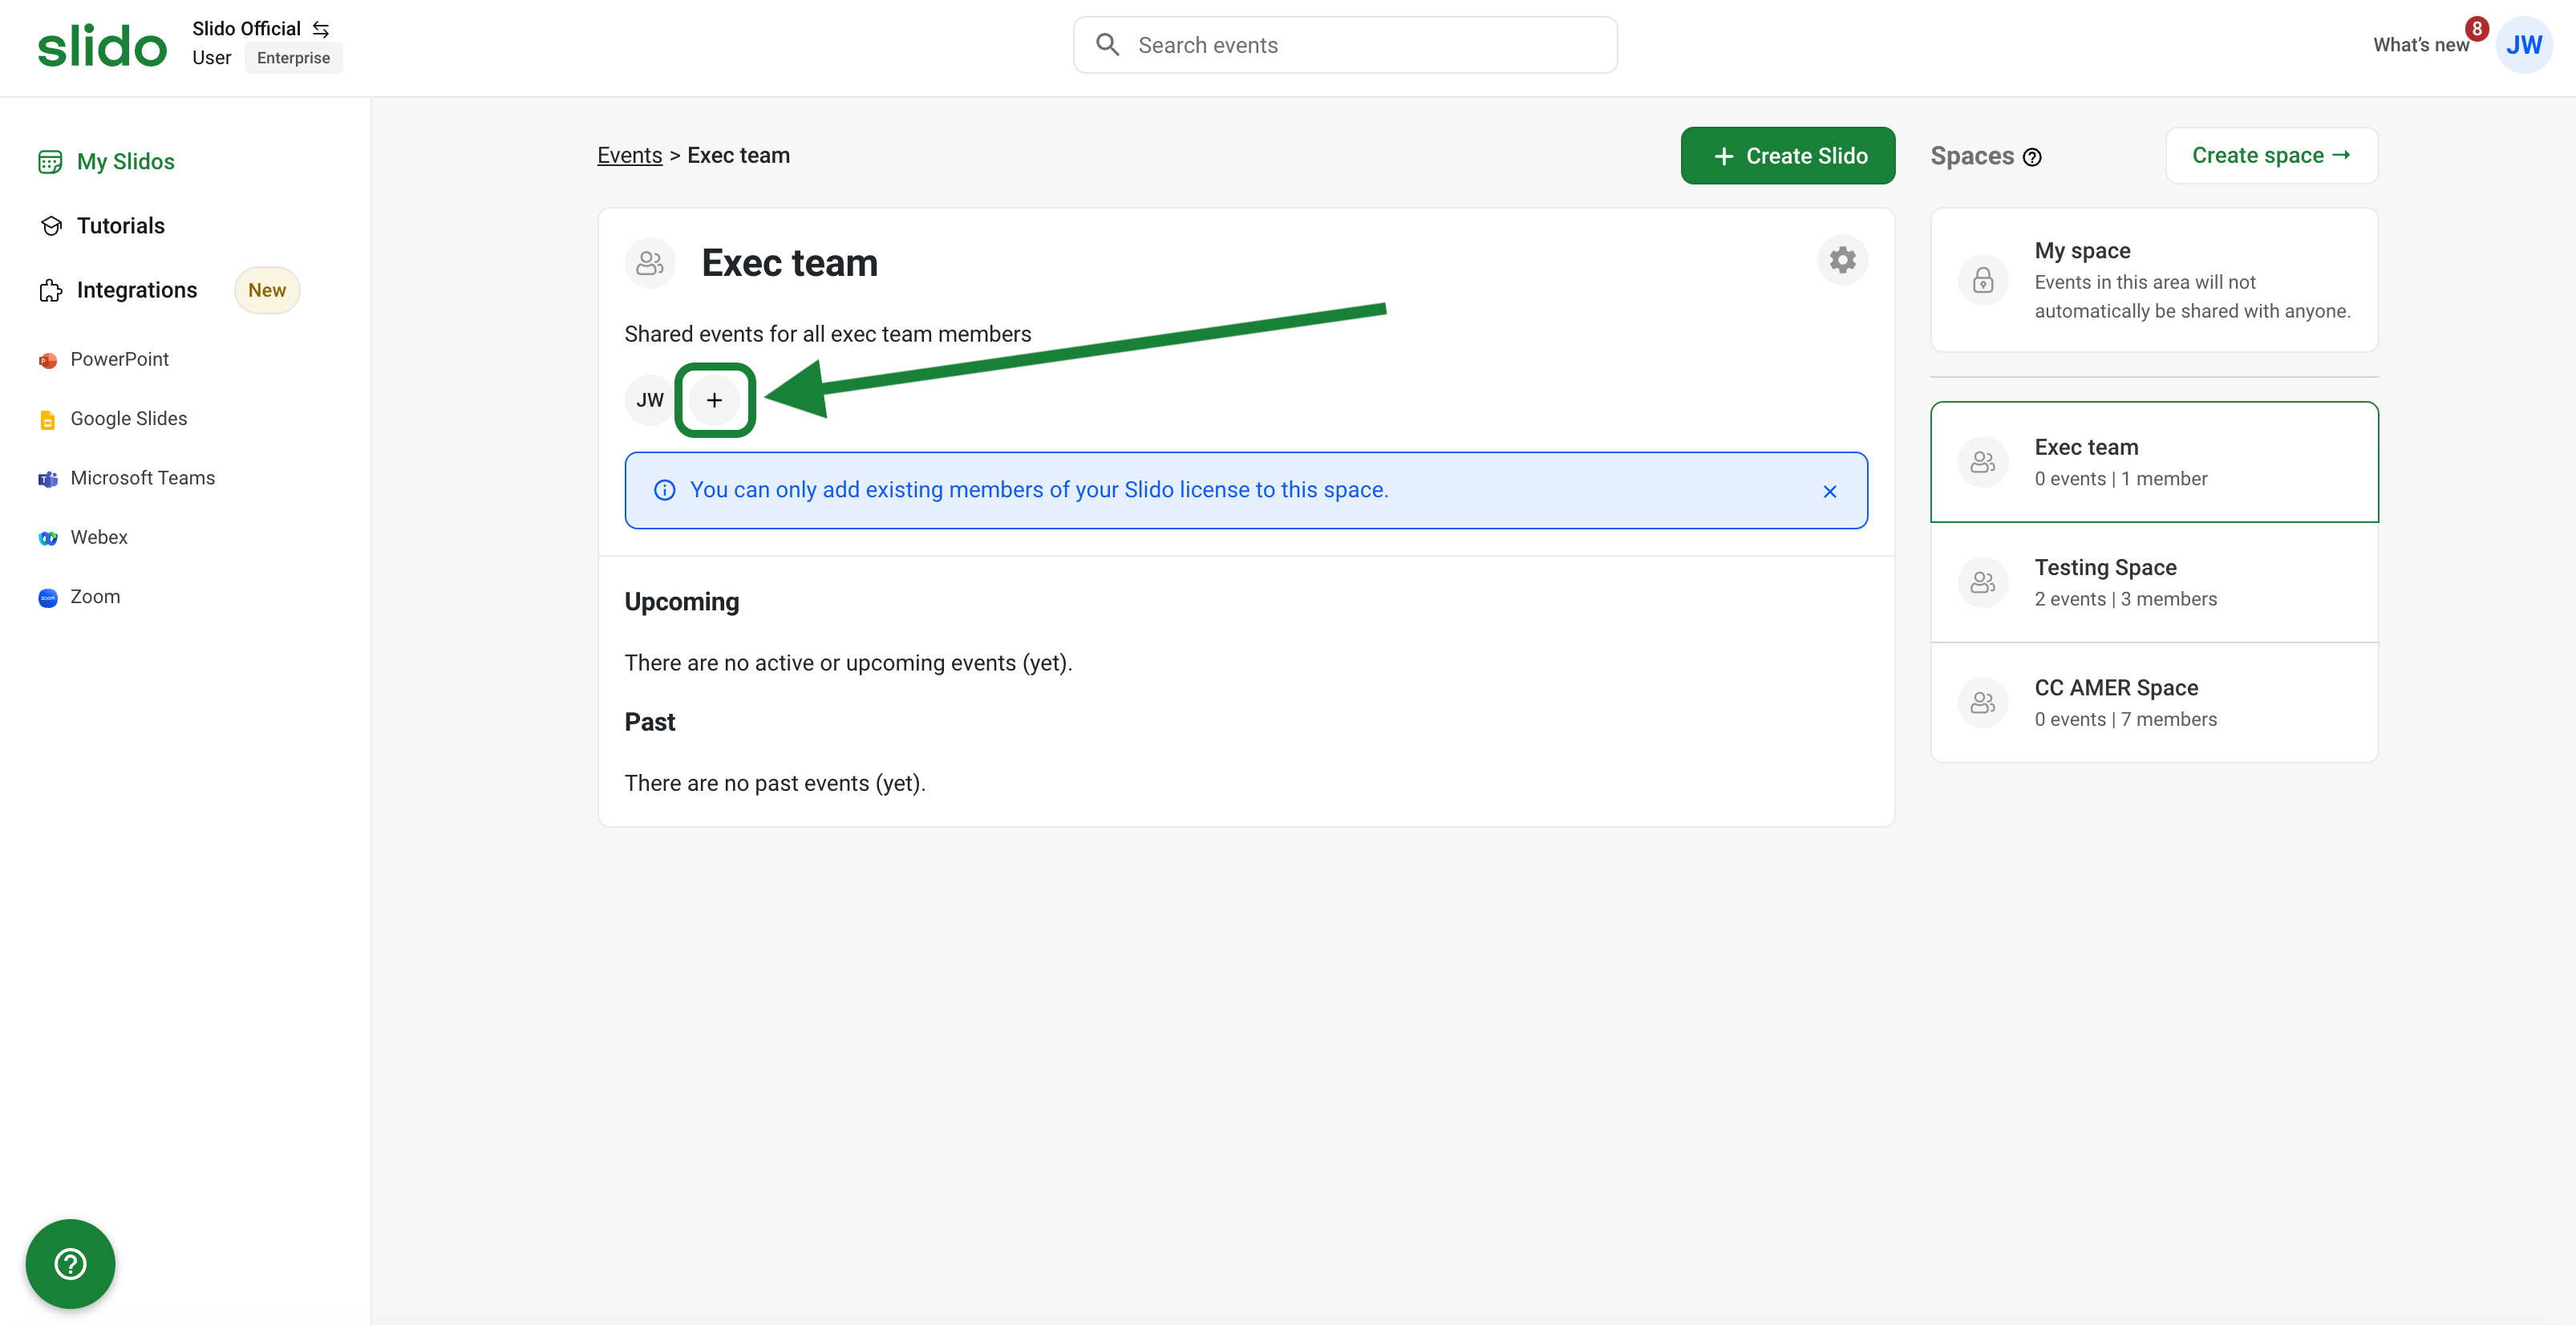This screenshot has height=1325, width=2576.
Task: Click the JW member avatar
Action: click(x=650, y=400)
